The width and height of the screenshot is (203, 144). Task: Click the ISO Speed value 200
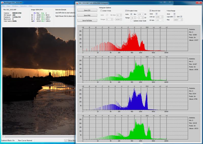click(x=14, y=15)
